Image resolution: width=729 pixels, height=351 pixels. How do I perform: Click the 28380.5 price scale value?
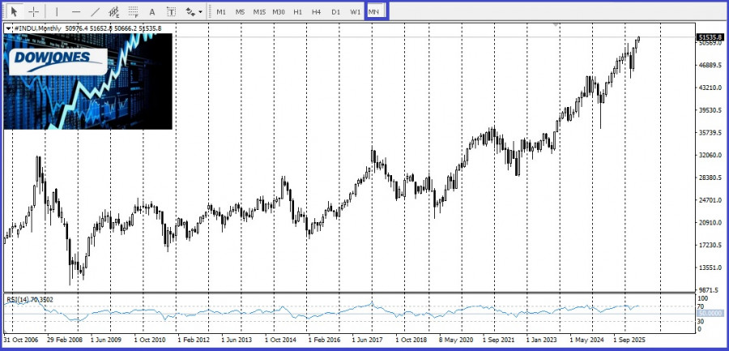point(711,178)
